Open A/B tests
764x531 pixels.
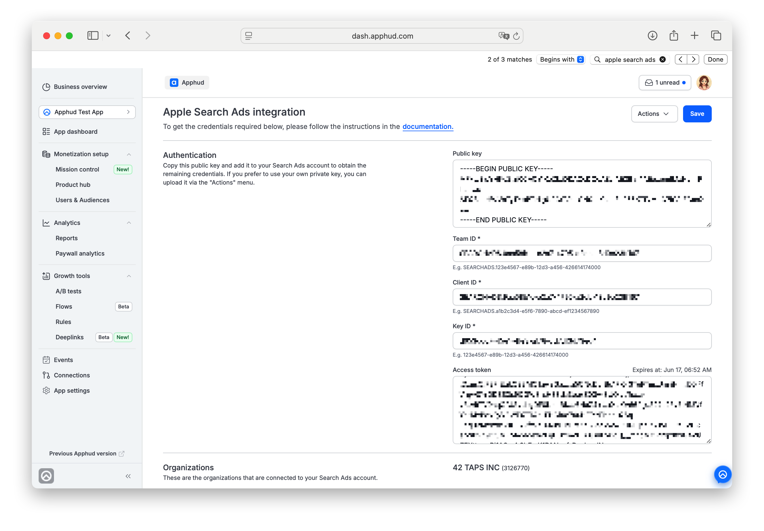[x=68, y=291]
